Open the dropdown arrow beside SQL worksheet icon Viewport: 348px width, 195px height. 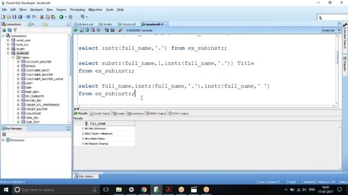pyautogui.click(x=86, y=17)
